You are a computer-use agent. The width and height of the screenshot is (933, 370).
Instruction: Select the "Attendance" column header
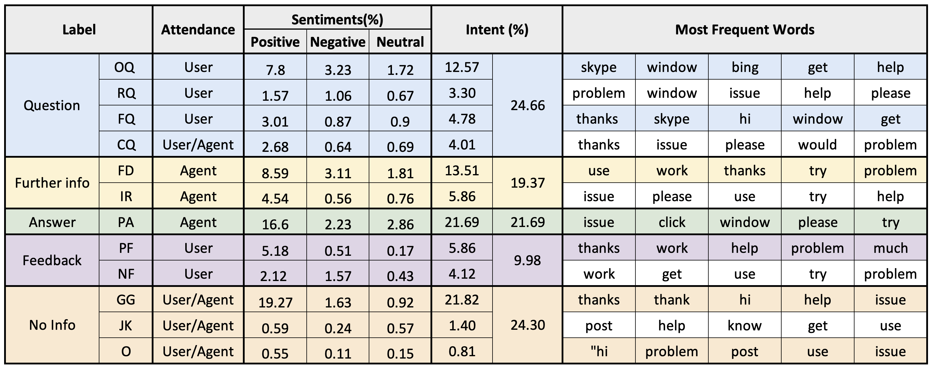198,30
